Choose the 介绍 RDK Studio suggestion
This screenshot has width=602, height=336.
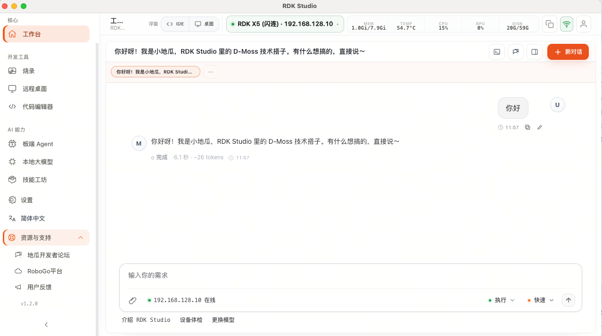pyautogui.click(x=146, y=320)
